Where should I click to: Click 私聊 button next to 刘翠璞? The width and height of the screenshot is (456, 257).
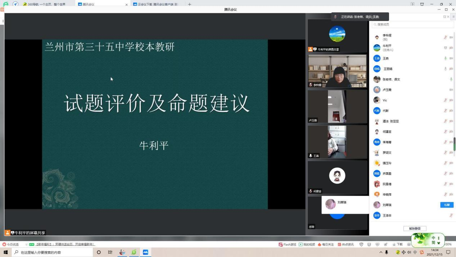[447, 205]
